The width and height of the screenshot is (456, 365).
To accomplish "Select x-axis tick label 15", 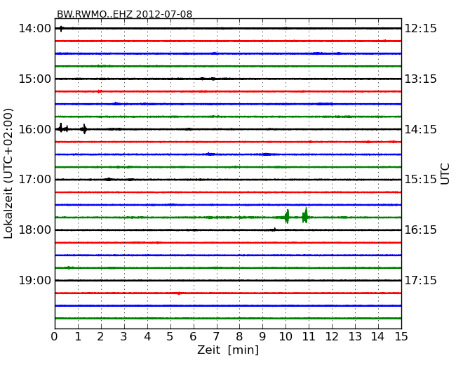I will click(401, 337).
